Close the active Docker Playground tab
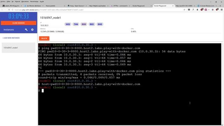224x126 pixels. click(173, 6)
